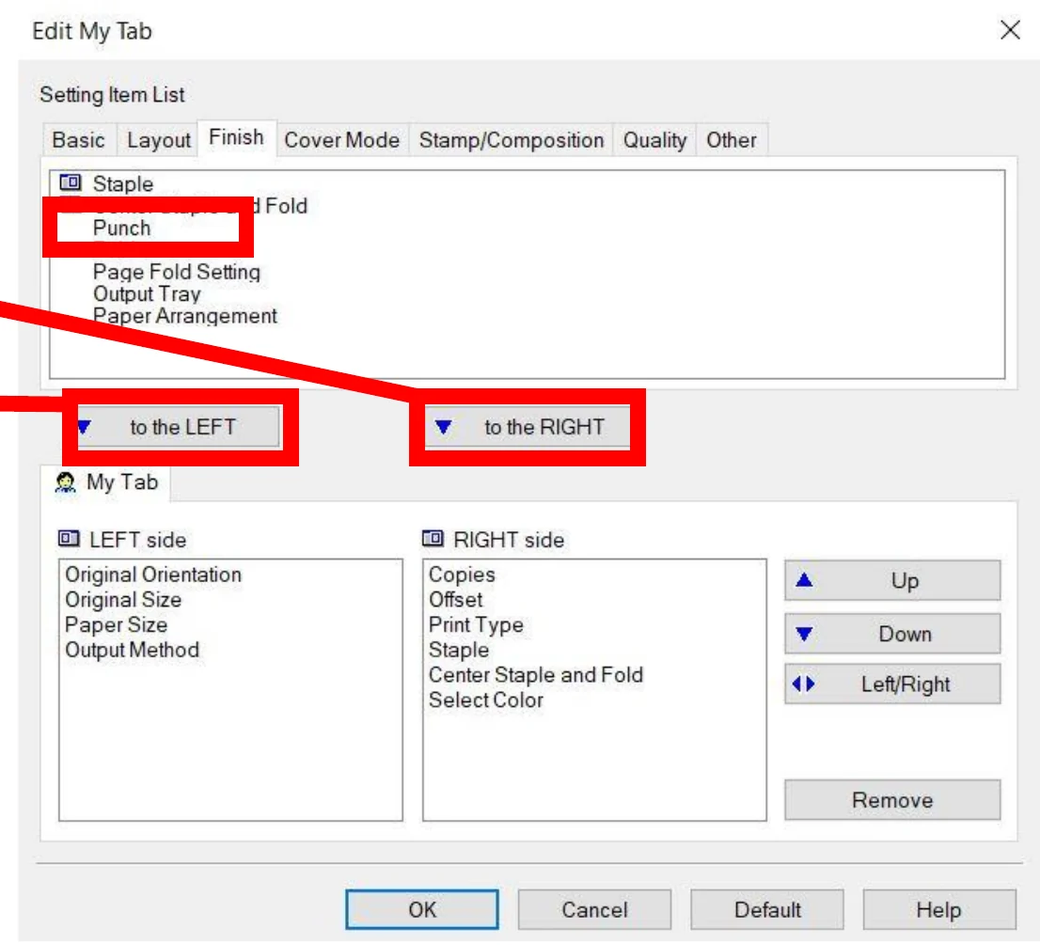This screenshot has height=945, width=1040.
Task: Select Output Tray item
Action: 147,293
